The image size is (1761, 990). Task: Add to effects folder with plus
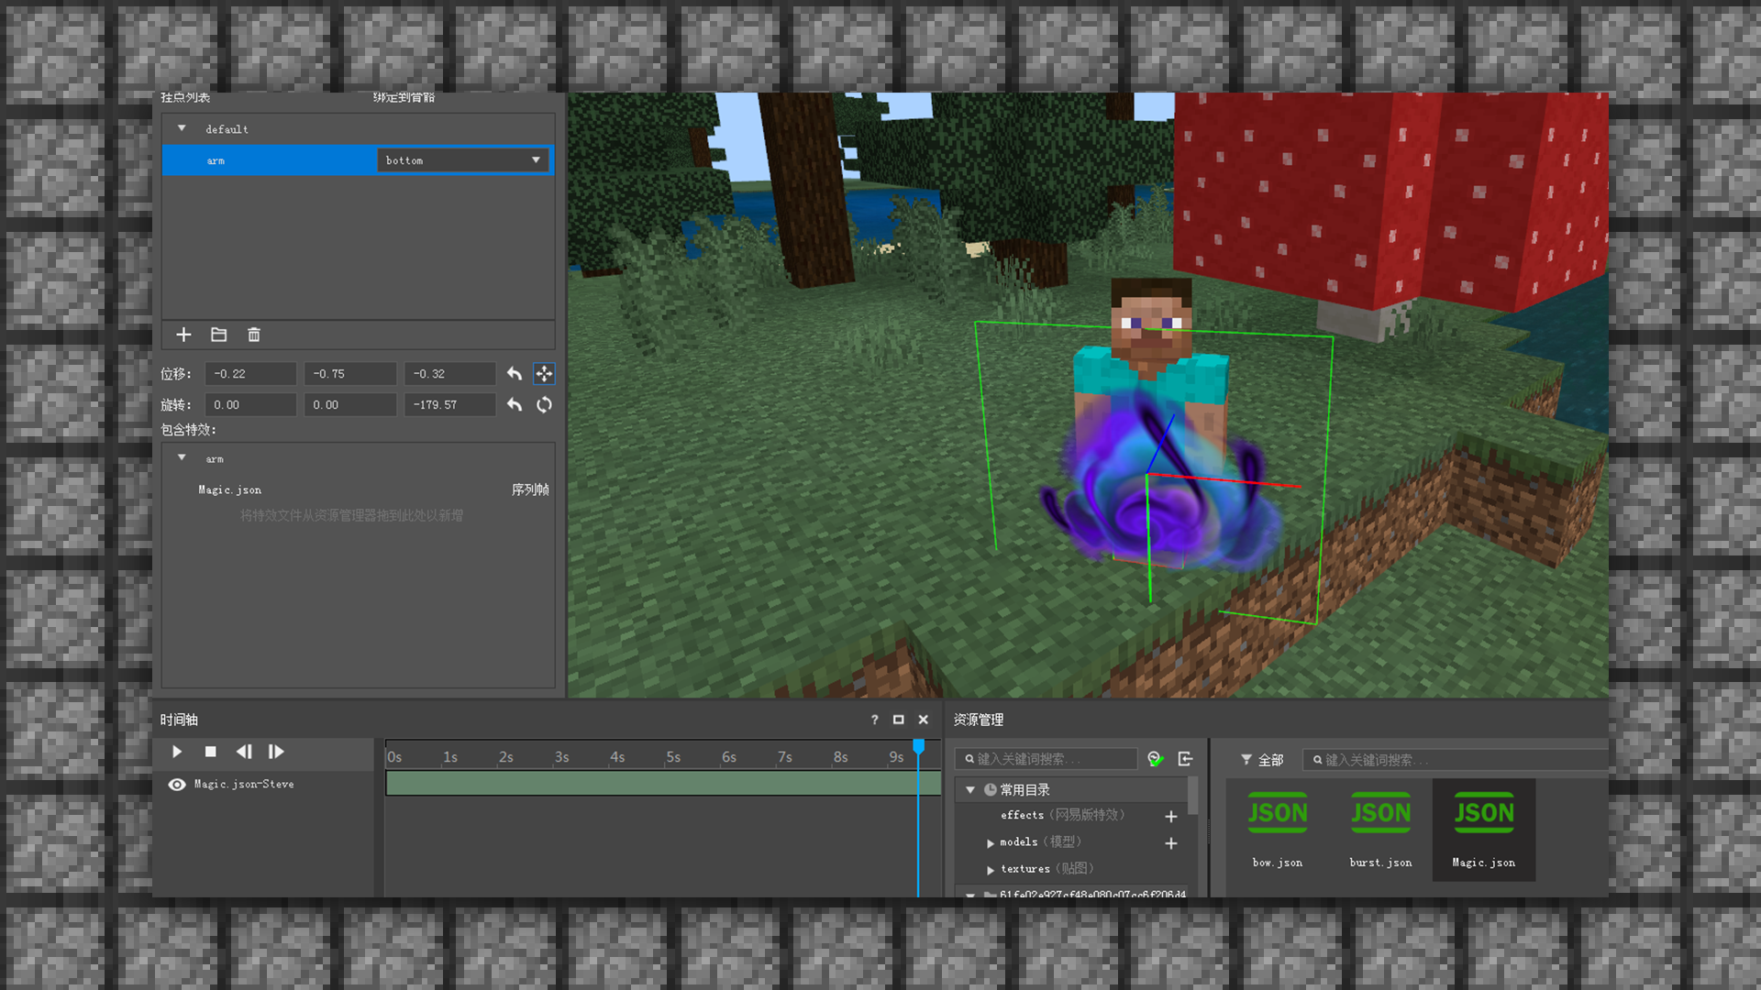click(x=1171, y=816)
